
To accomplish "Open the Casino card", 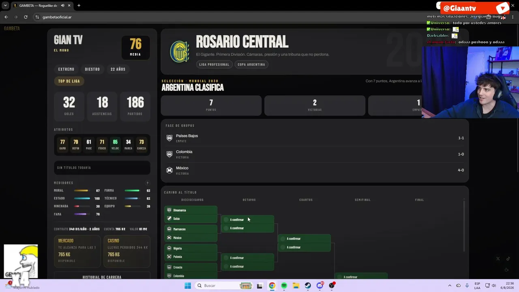I will point(127,251).
